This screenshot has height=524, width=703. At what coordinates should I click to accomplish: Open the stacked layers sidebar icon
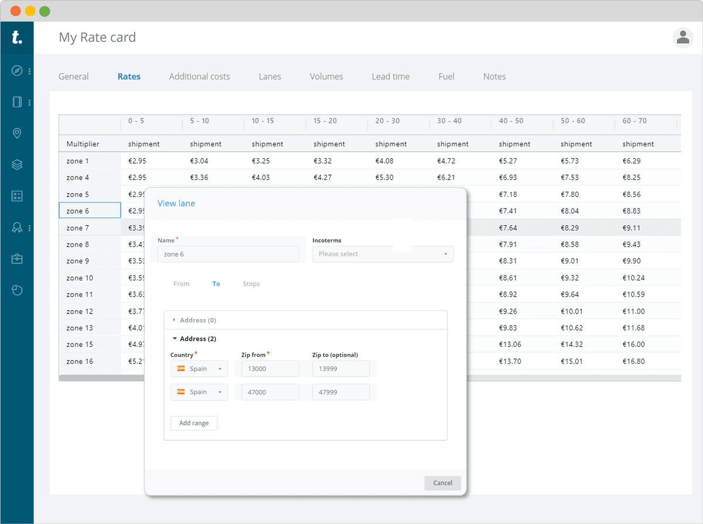tap(17, 165)
